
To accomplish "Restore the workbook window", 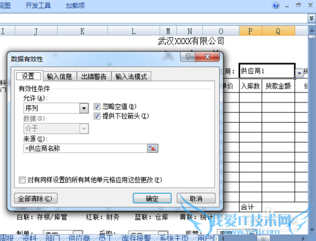I will pyautogui.click(x=298, y=5).
